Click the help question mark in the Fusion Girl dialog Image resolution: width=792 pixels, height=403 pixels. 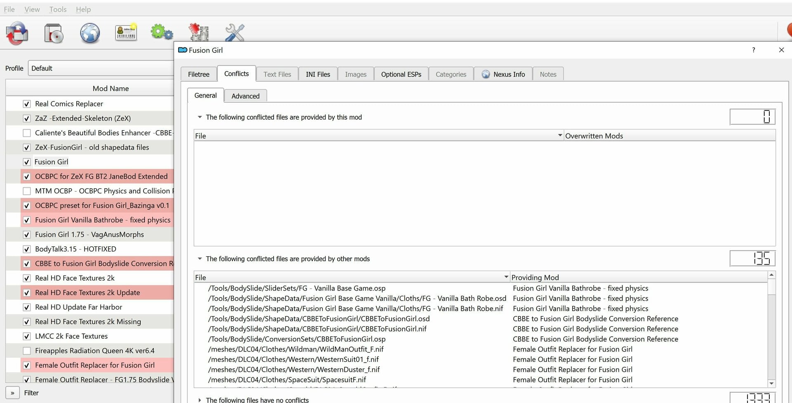(754, 50)
